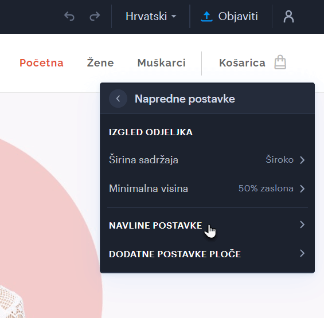Click the upload icon beside Objaviti
Image resolution: width=324 pixels, height=318 pixels.
click(206, 17)
